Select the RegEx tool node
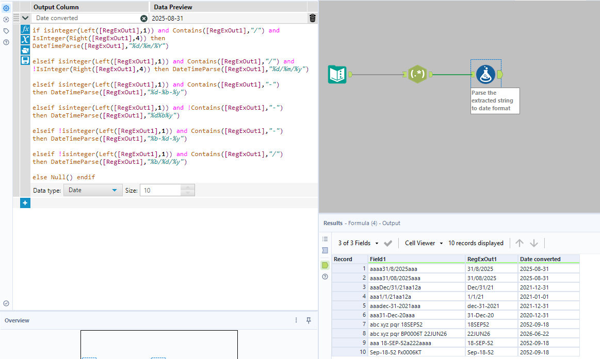Viewport: 600px width, 359px height. [417, 74]
